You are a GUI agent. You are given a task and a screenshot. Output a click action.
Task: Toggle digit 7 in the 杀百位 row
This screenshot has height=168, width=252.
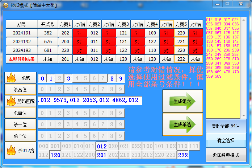pyautogui.click(x=103, y=113)
